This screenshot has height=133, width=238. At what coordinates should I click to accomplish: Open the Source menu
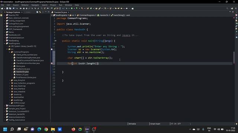pyautogui.click(x=16, y=5)
